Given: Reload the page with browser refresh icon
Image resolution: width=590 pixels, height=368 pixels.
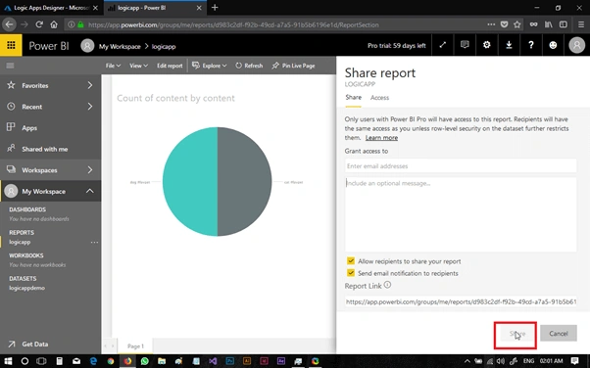Looking at the screenshot, I should [39, 24].
